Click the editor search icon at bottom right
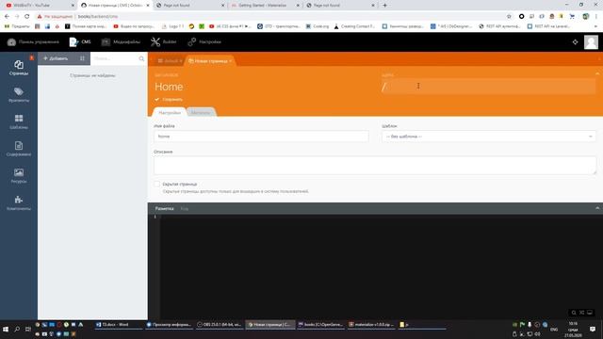603x339 pixels. [574, 313]
